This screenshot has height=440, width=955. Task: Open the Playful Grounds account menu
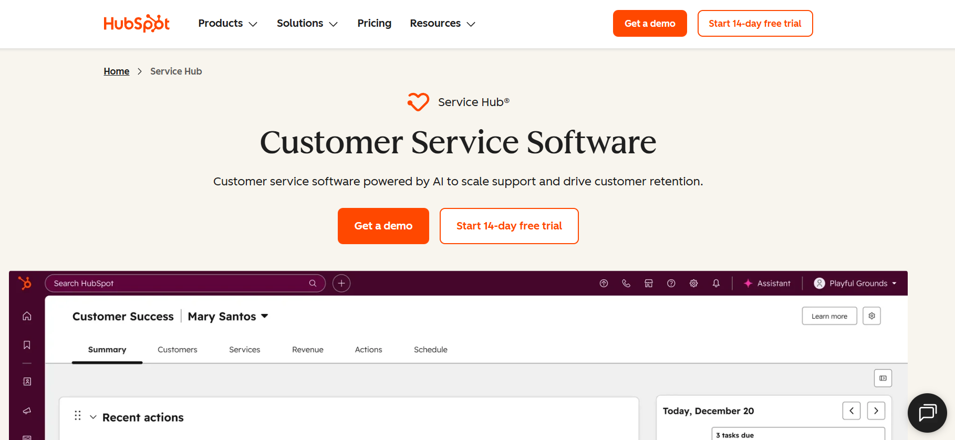[x=855, y=283]
